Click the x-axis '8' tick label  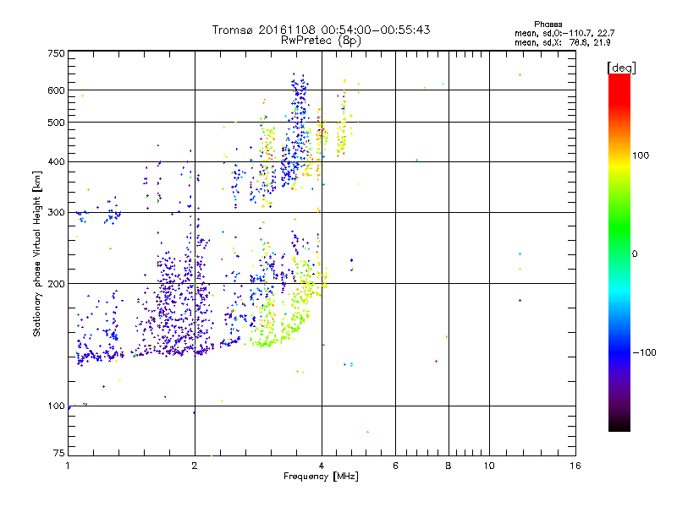(449, 466)
